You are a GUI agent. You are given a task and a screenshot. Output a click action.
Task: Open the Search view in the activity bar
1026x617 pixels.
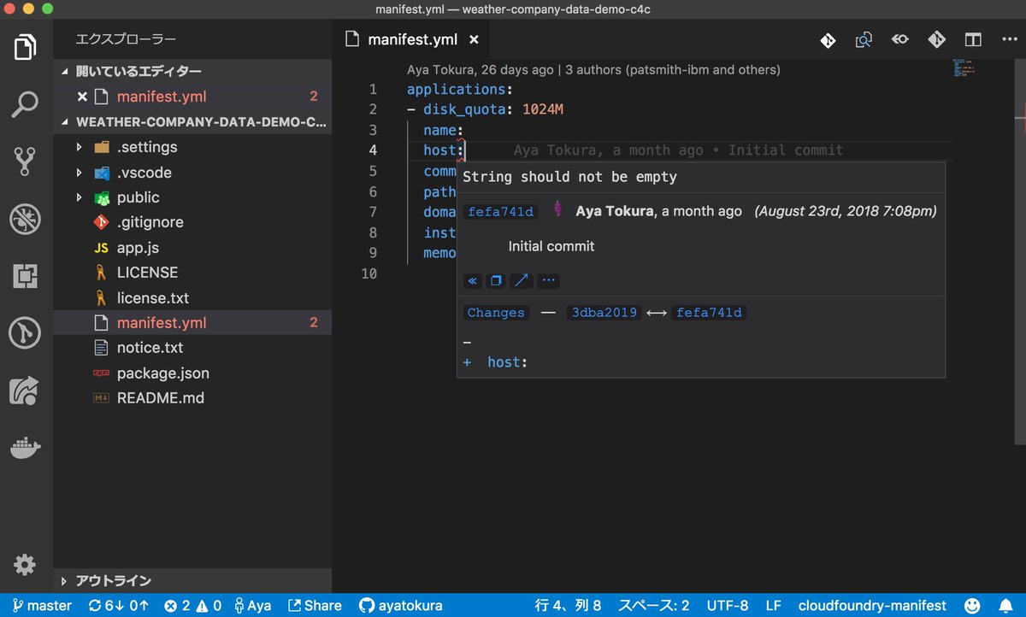coord(24,104)
